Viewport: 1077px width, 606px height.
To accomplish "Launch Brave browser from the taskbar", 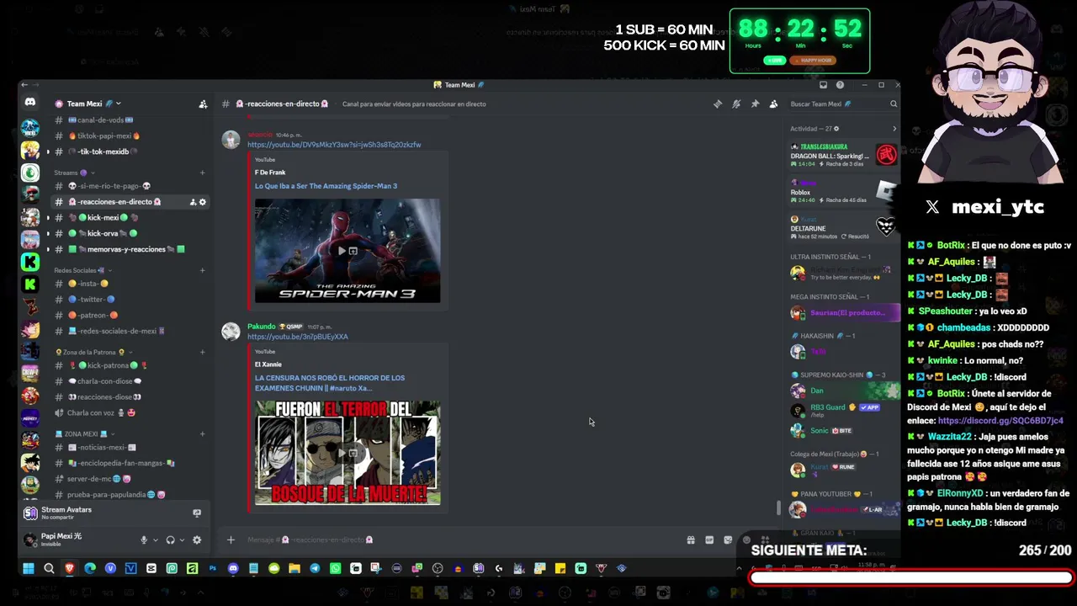I will [x=70, y=569].
